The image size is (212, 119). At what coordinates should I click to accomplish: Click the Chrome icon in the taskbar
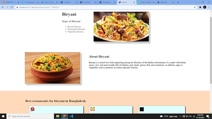pyautogui.click(x=65, y=116)
